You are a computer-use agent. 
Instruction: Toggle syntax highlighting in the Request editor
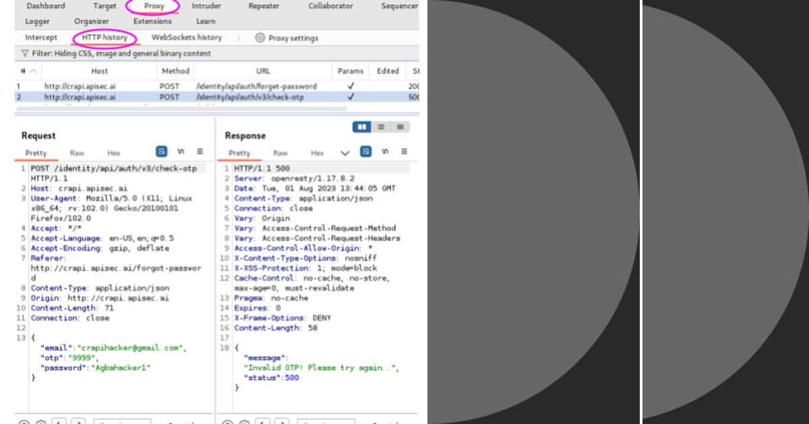tap(162, 152)
